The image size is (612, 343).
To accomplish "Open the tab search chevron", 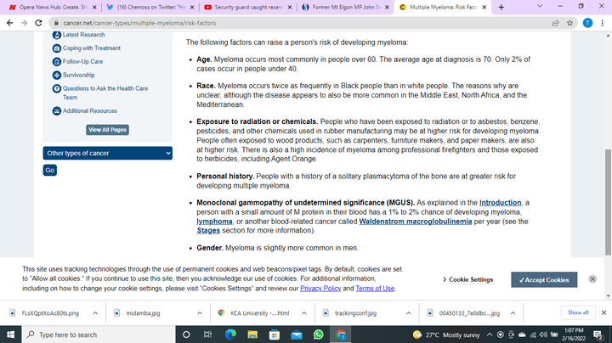I will 540,6.
